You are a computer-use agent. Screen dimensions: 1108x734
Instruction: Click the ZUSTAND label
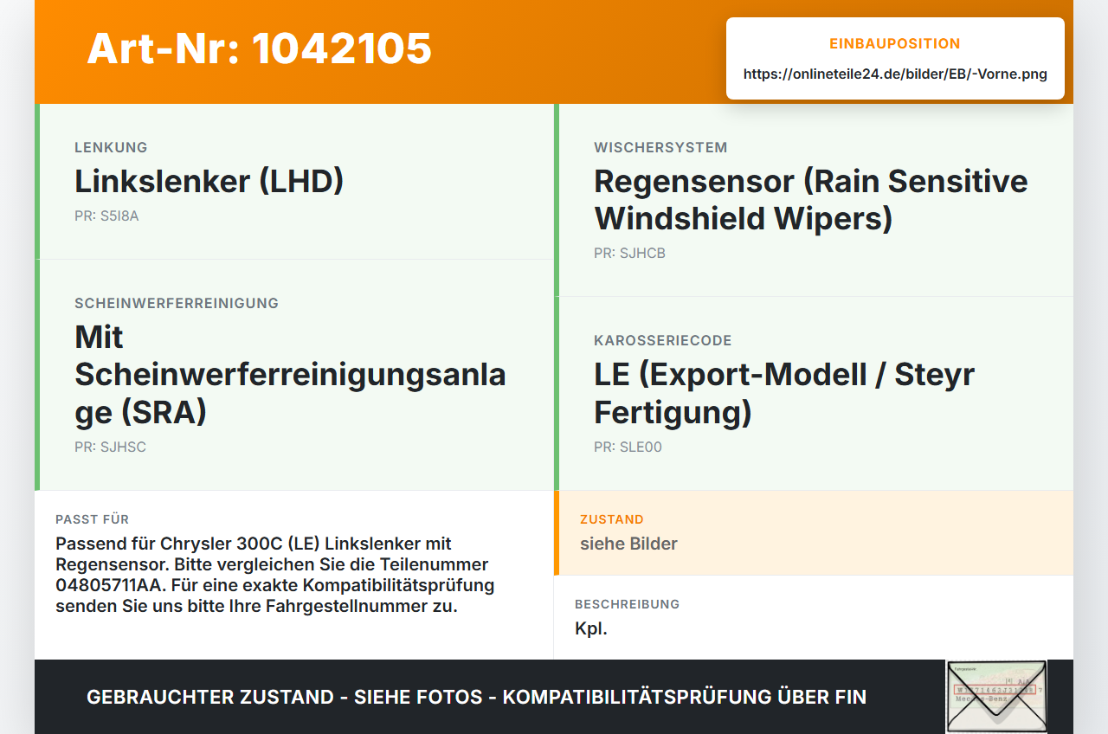pyautogui.click(x=612, y=519)
